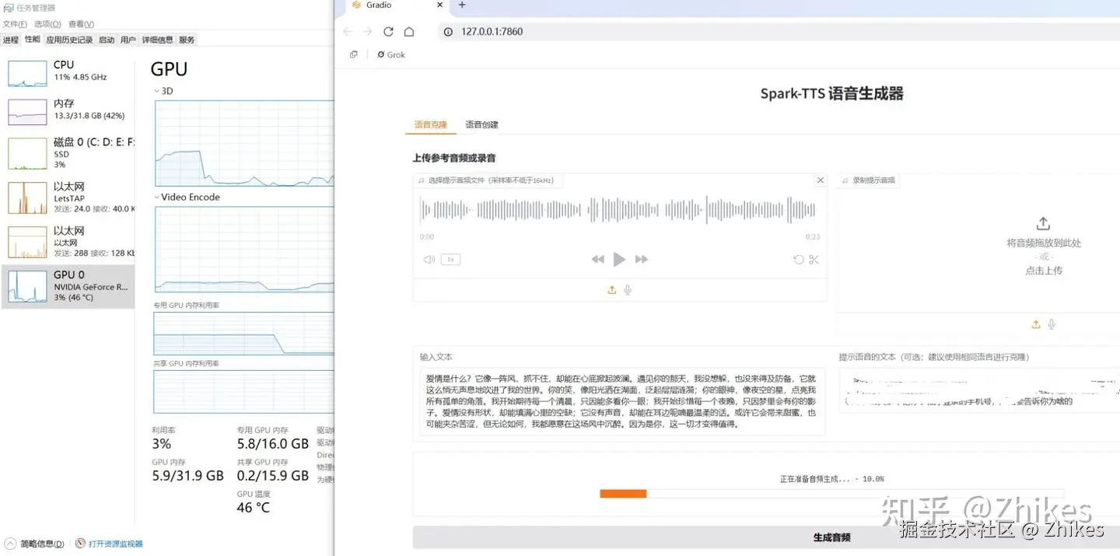Switch to 进程 tab in Task Manager

click(11, 40)
